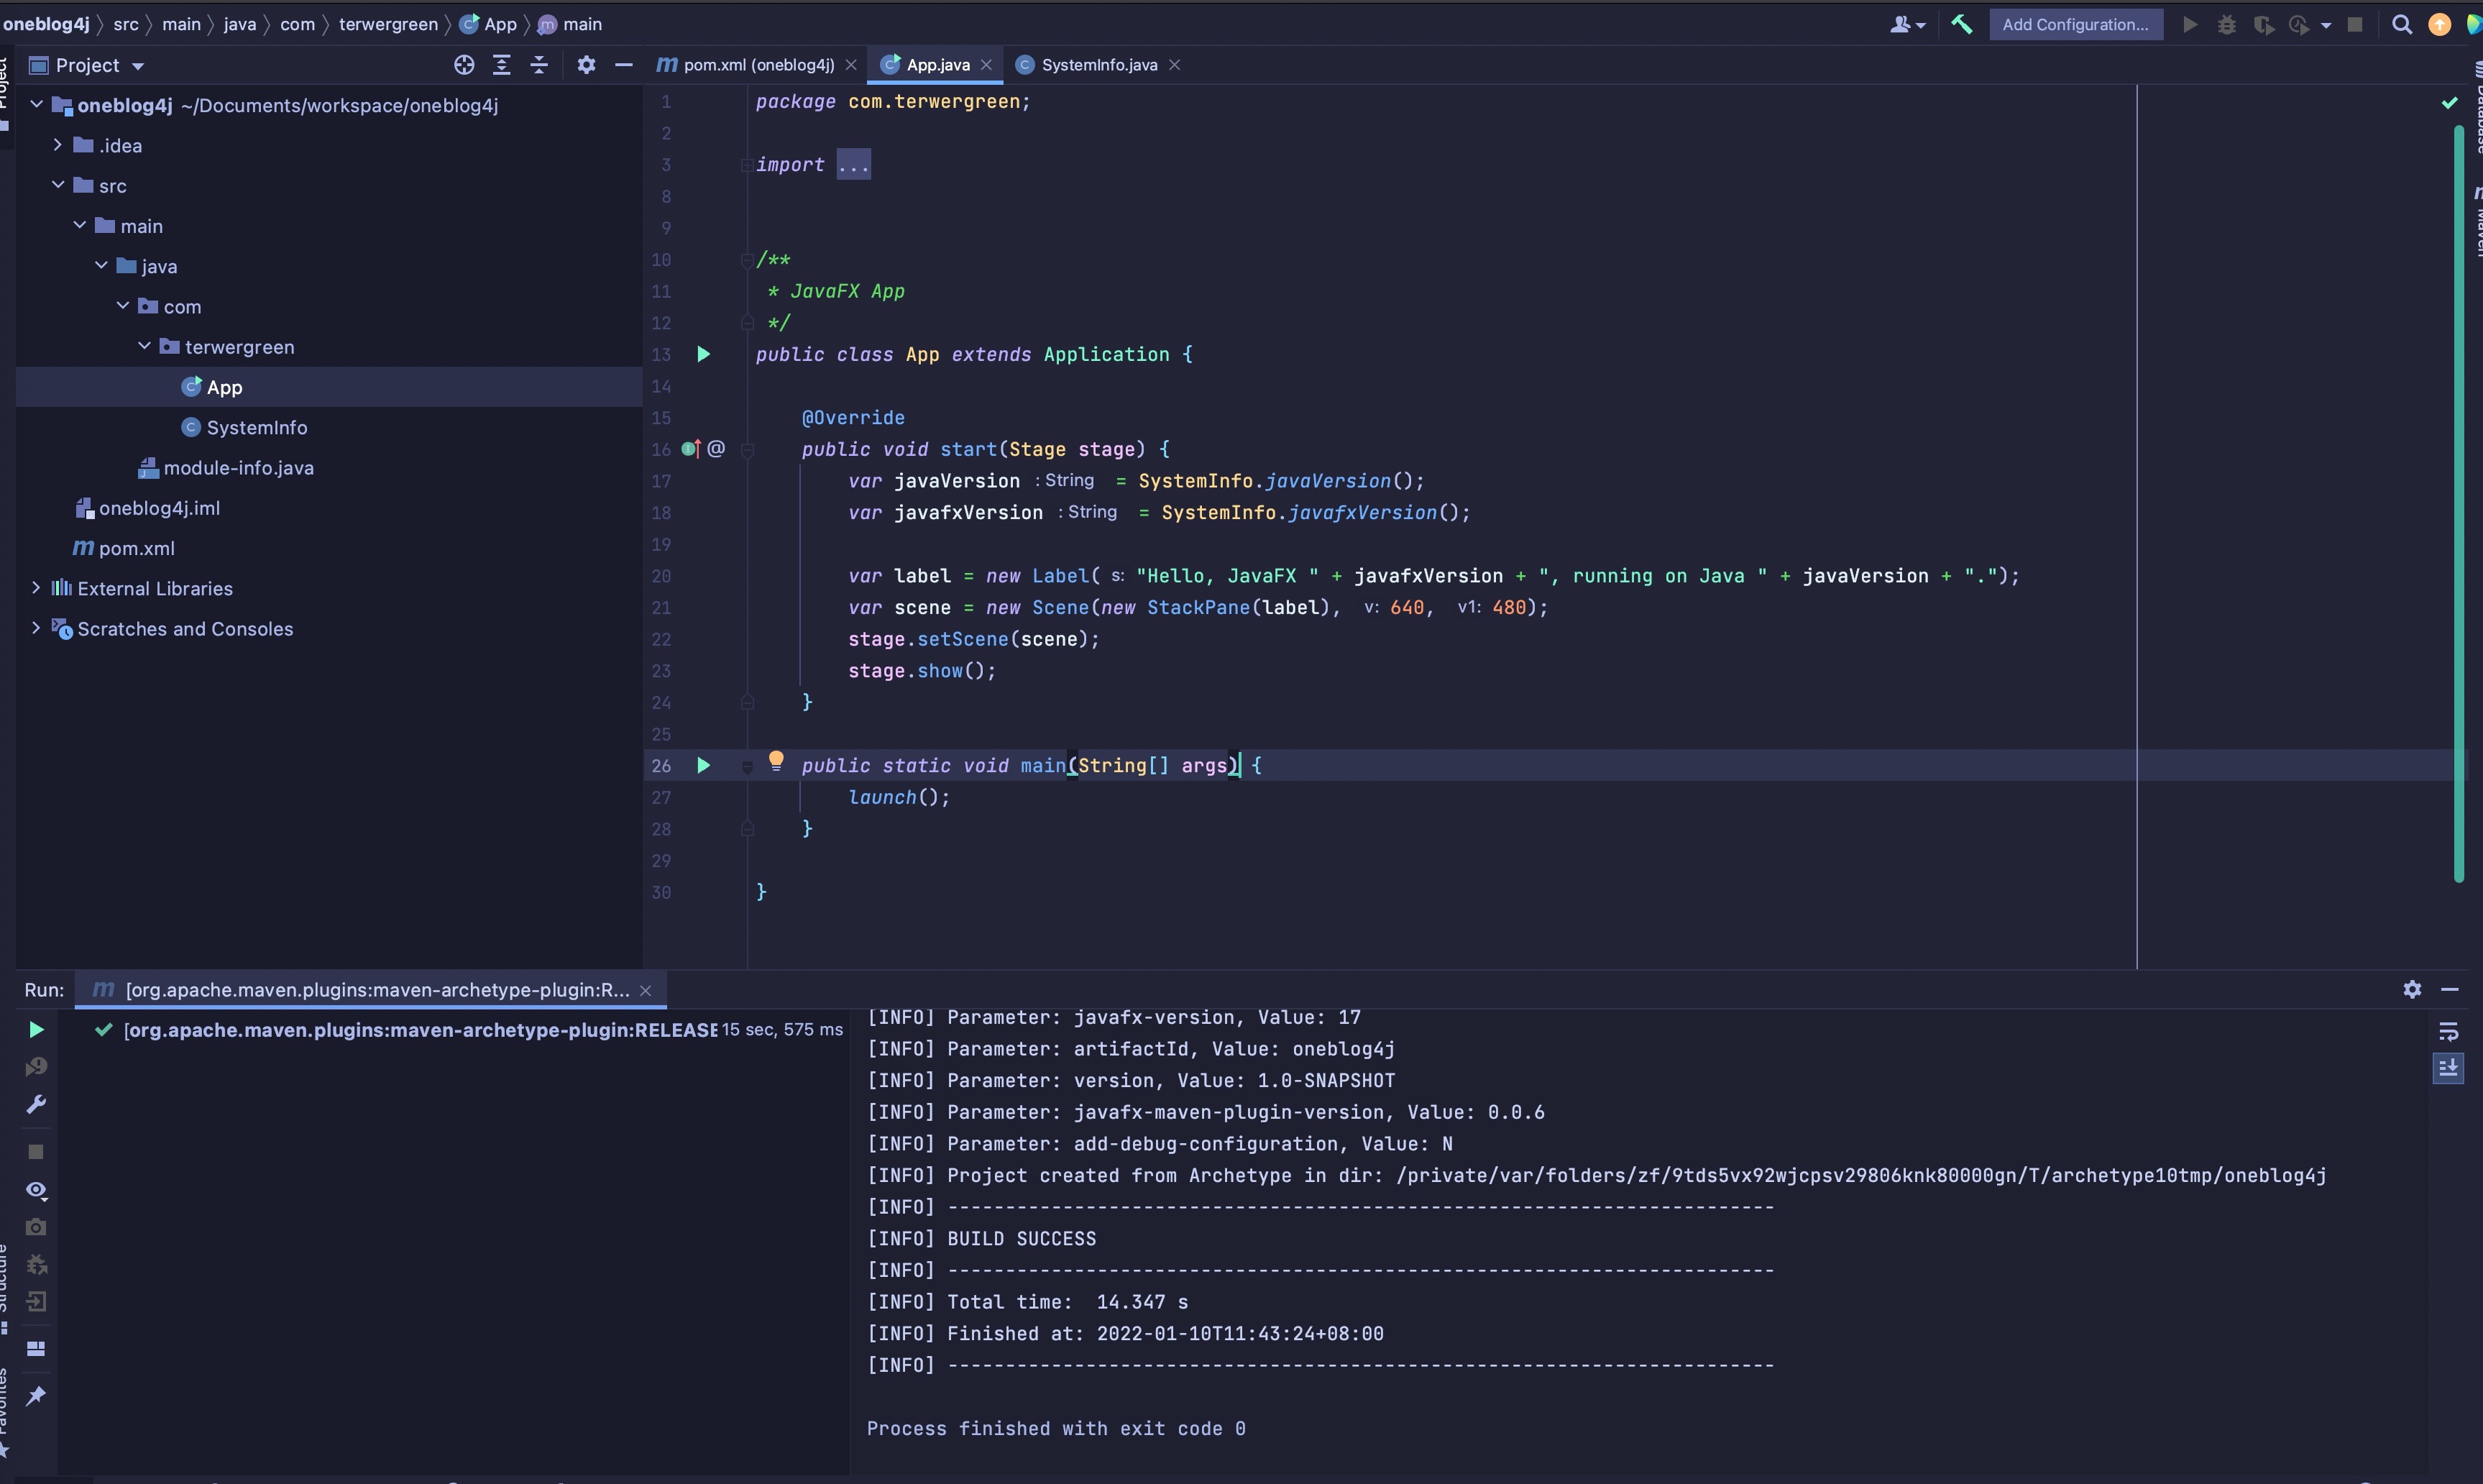Click run gutter icon for main method
The width and height of the screenshot is (2483, 1484).
[x=704, y=765]
